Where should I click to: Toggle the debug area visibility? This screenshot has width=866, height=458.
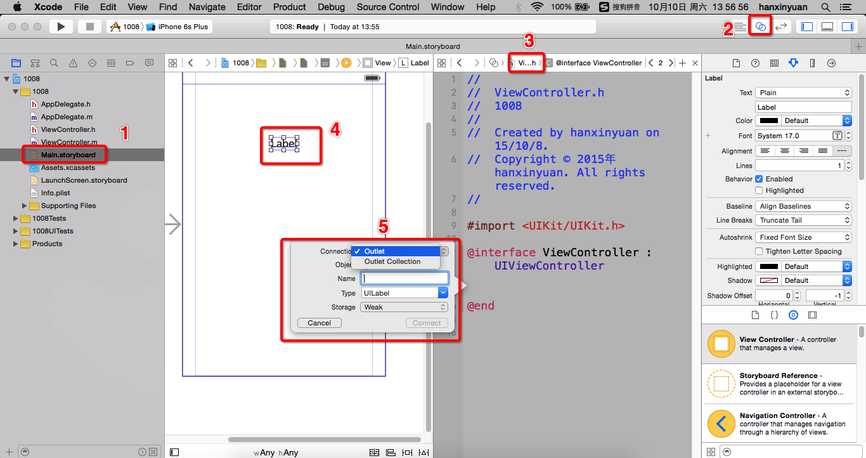[x=827, y=27]
